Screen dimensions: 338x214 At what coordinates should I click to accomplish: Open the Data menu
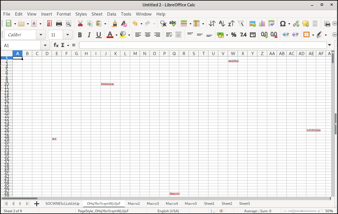111,14
